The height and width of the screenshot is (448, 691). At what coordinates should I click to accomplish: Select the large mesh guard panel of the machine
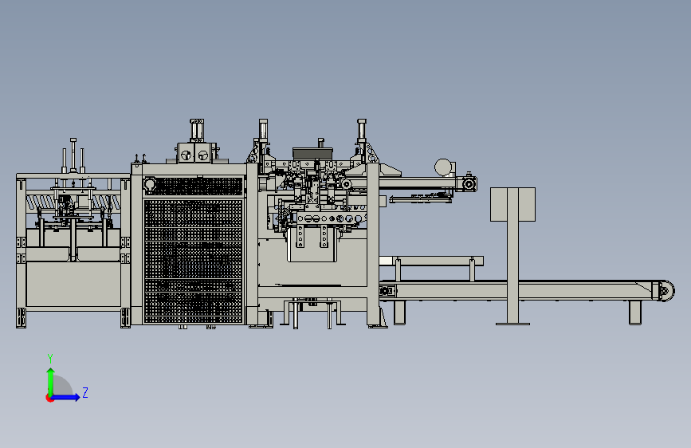[194, 261]
